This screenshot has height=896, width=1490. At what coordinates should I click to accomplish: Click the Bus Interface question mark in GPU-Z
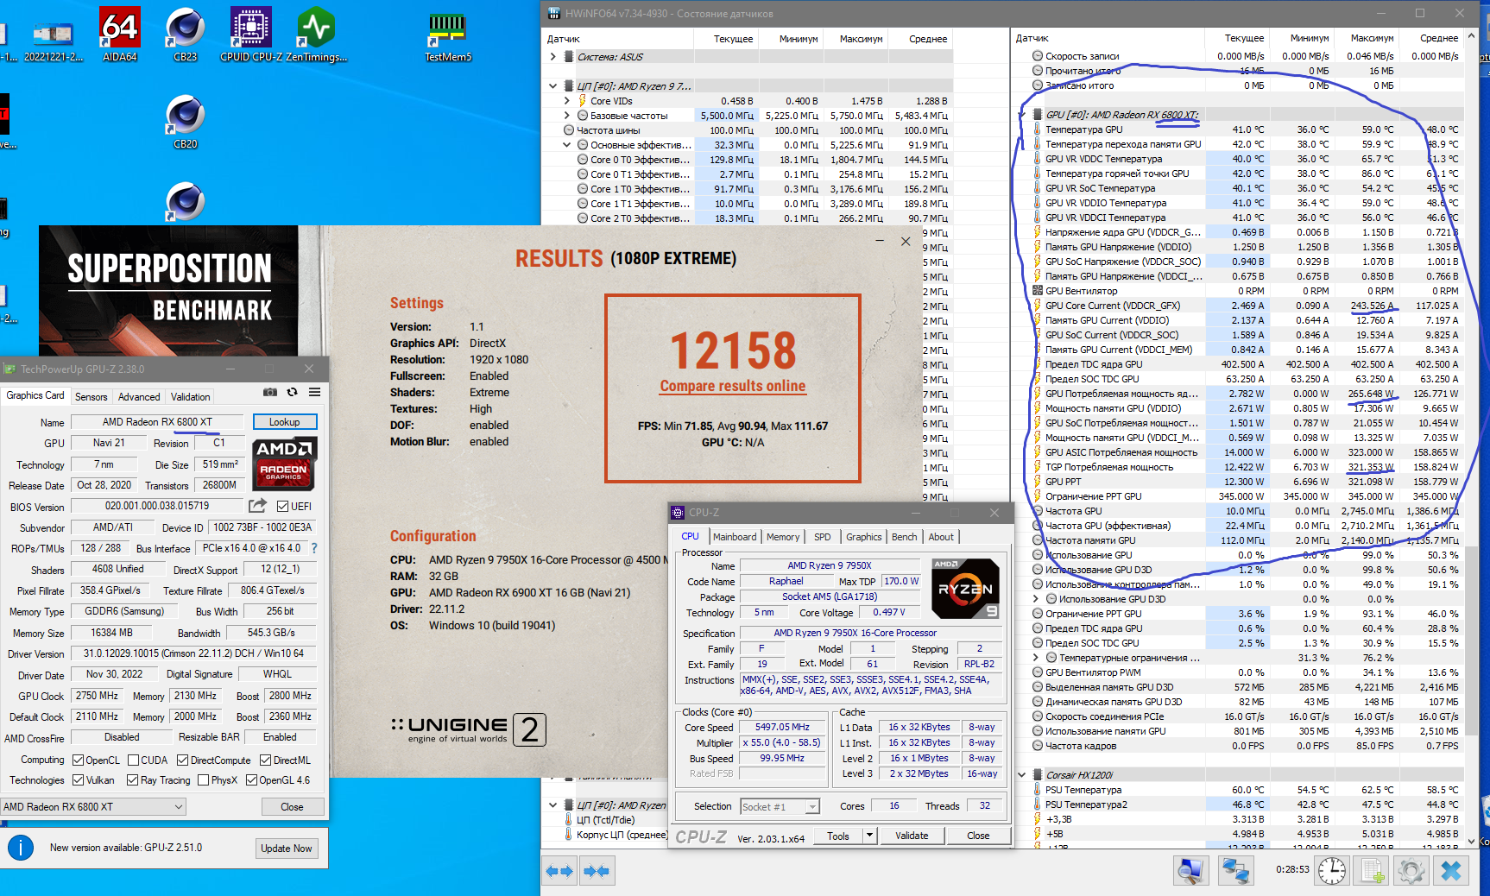tap(314, 548)
